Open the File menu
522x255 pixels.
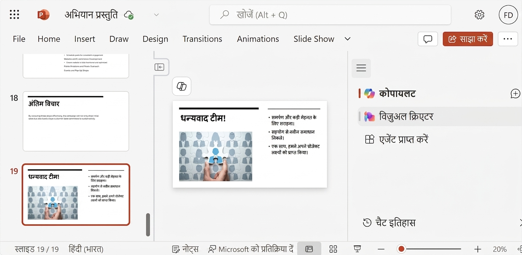click(19, 39)
